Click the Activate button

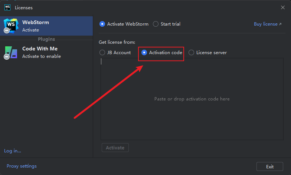pos(115,148)
